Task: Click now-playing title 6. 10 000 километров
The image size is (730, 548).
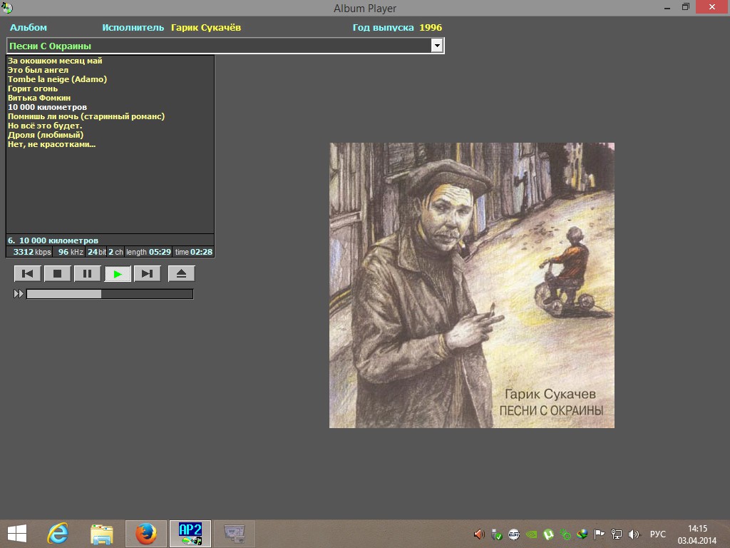Action: click(x=53, y=240)
